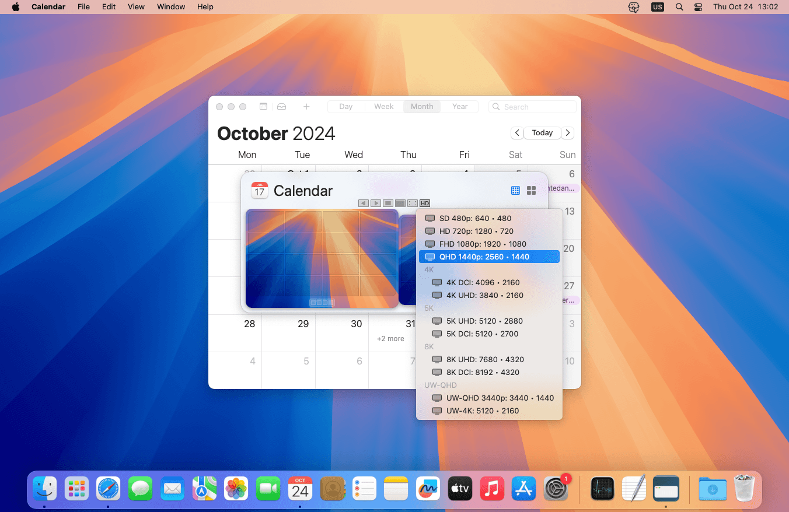Open FaceTime from the Dock
789x512 pixels.
268,488
